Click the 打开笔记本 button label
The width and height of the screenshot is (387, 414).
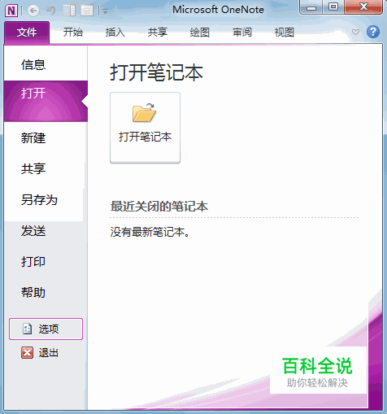[145, 137]
